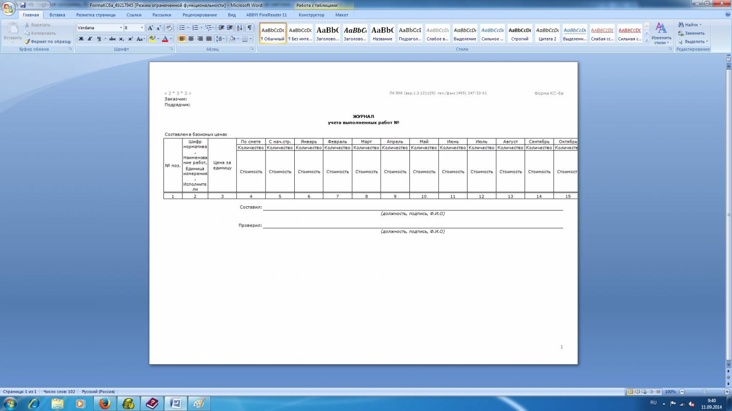The height and width of the screenshot is (411, 732).
Task: Open the font size dropdown
Action: coord(142,28)
